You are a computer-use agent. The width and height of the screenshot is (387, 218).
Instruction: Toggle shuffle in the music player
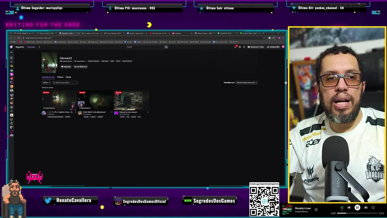point(342,208)
